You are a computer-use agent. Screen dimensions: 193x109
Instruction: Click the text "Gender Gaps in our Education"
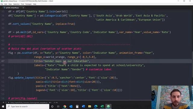66,61
